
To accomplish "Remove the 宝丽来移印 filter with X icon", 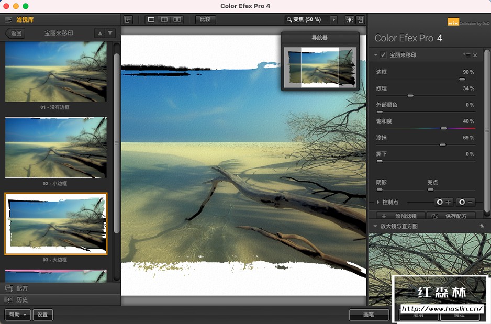I will 475,55.
